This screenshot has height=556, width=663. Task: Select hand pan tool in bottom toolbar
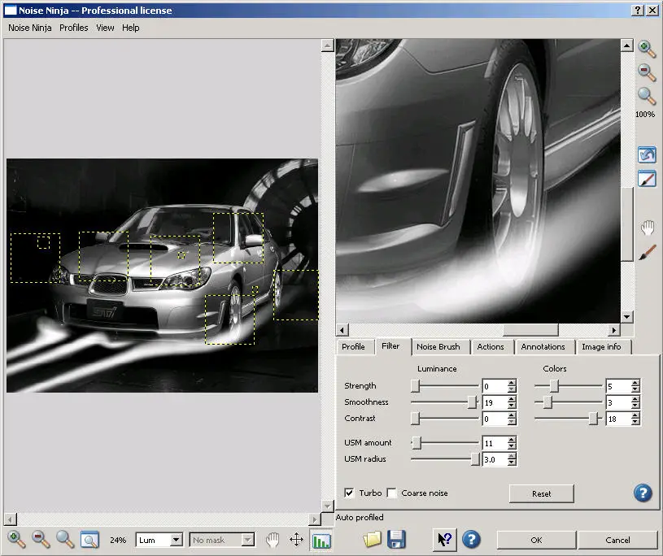273,540
